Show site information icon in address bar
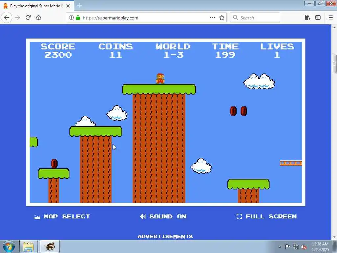Image resolution: width=337 pixels, height=253 pixels. [71, 18]
